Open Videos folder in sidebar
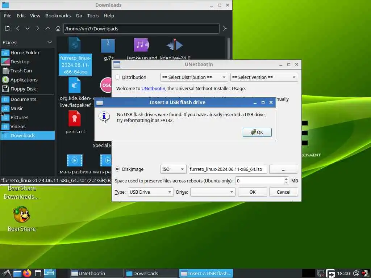The height and width of the screenshot is (278, 371). pos(28,126)
